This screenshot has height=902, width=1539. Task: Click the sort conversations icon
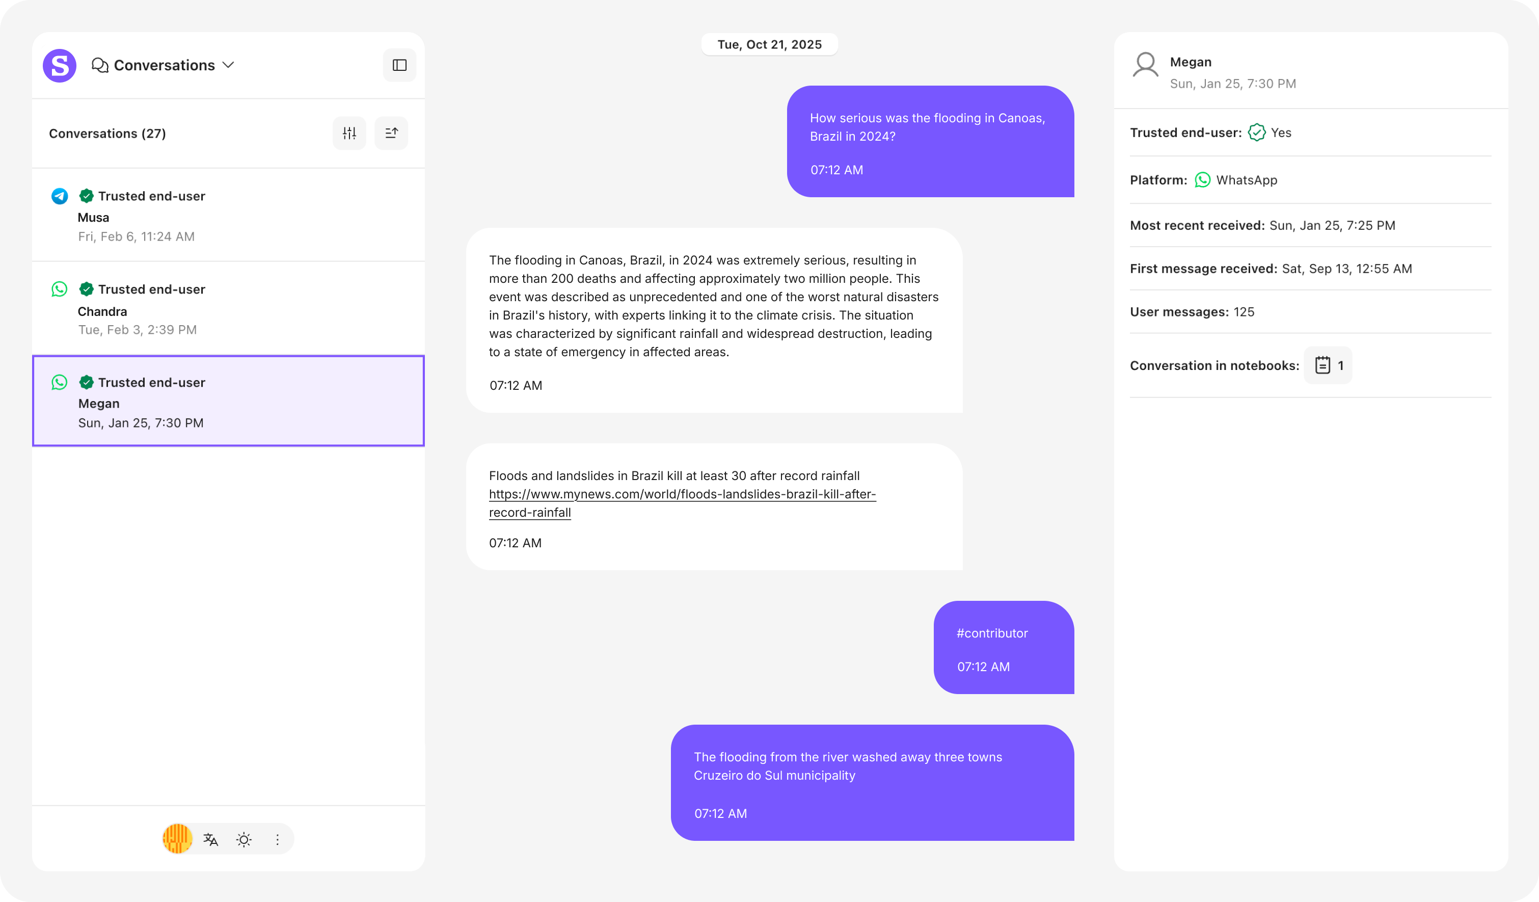click(391, 132)
